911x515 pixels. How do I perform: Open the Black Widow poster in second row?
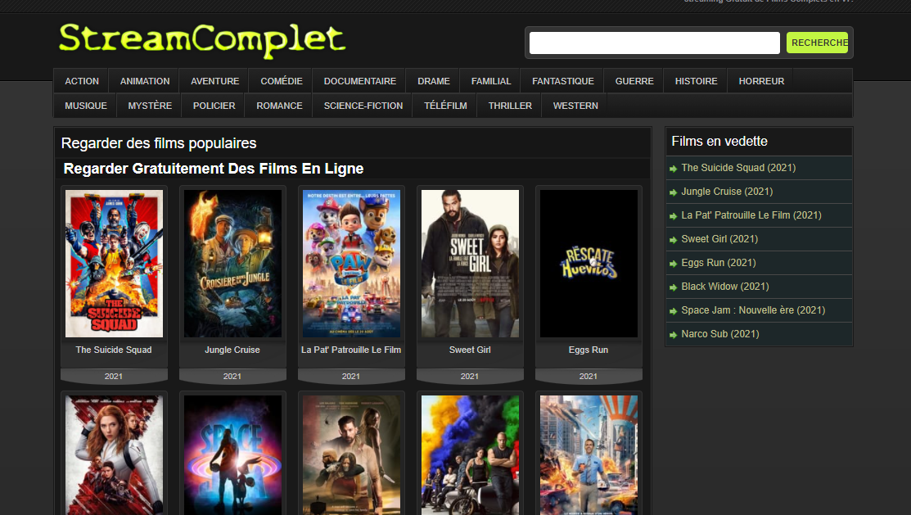coord(114,455)
